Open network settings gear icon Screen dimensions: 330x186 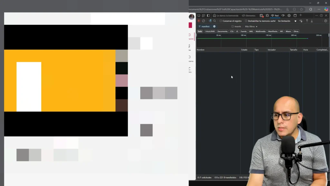325,21
